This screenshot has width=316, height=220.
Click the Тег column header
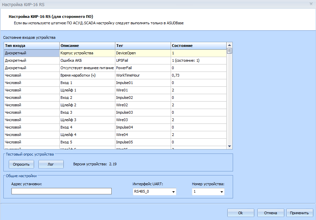pos(143,46)
